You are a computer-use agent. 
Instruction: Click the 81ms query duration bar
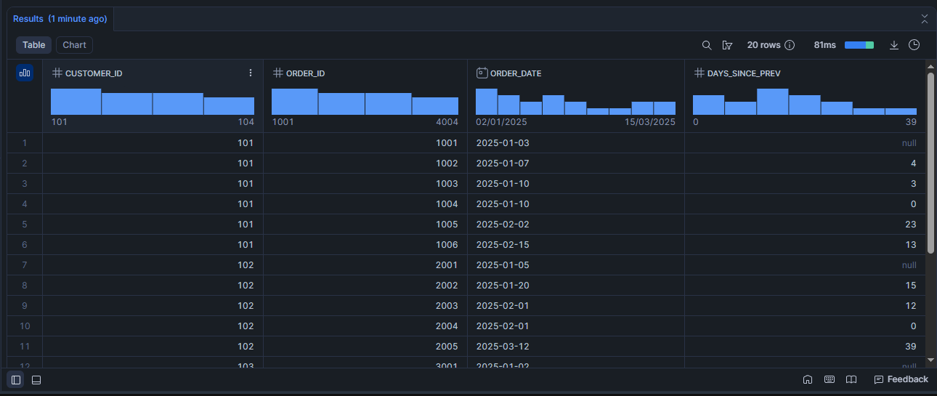859,45
